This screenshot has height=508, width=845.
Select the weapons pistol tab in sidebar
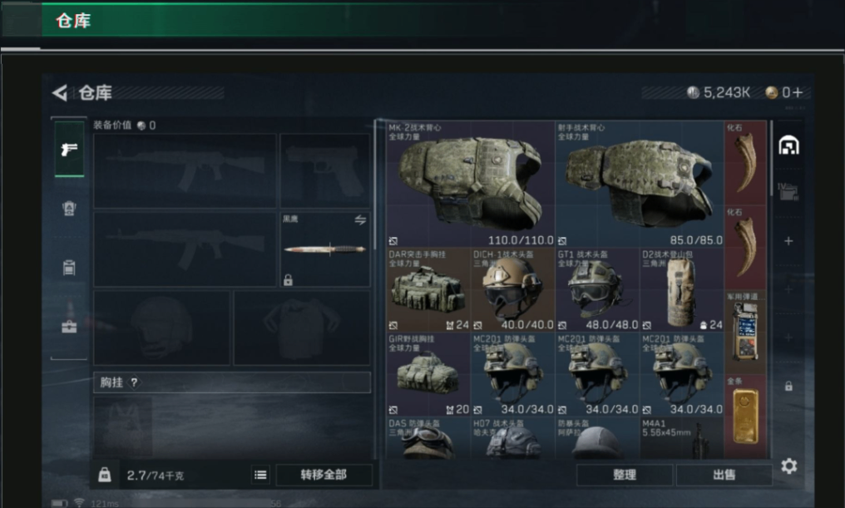pos(69,149)
